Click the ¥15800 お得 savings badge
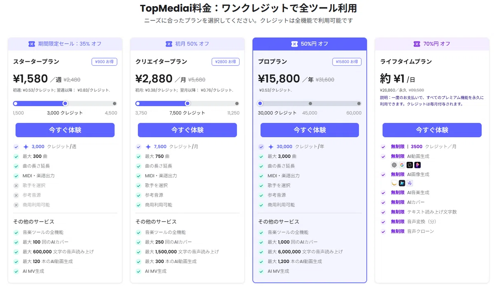Screen dimensions: 494x286 tap(347, 62)
